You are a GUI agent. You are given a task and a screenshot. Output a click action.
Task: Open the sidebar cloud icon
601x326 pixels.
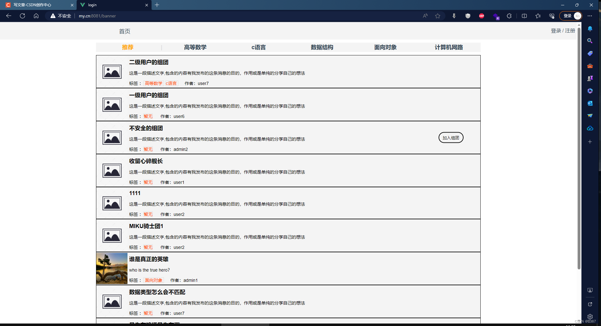click(x=590, y=128)
